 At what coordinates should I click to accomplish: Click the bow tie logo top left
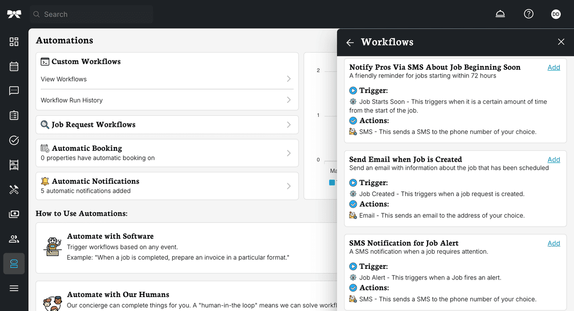coord(14,14)
